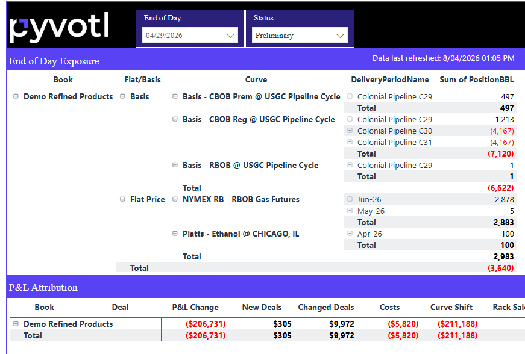Expand Demo Refined Products in P&L Attribution
The image size is (525, 354).
click(16, 324)
